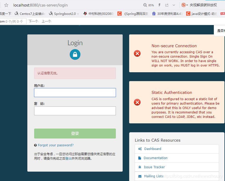The height and width of the screenshot is (181, 225).
Task: Click the Static Authentication error icon
Action: click(x=137, y=102)
